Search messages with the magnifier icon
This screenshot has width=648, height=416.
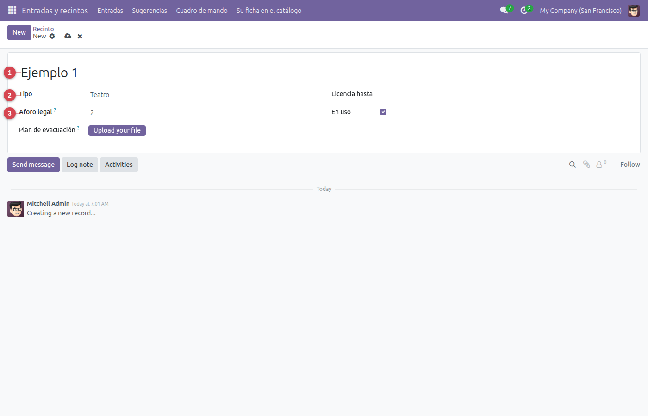[x=573, y=165]
